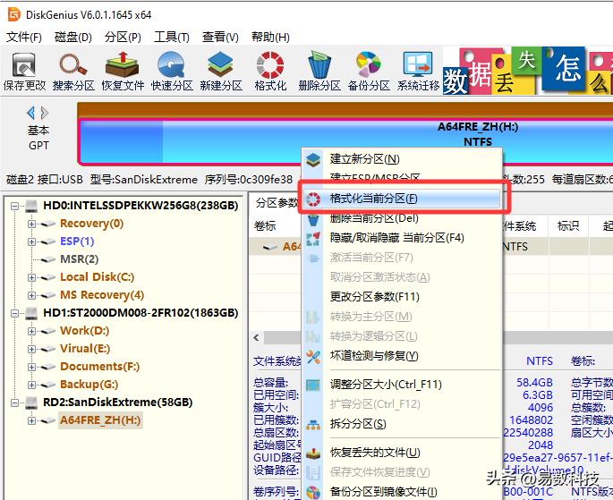
Task: Click the 新建分区 toolbar icon
Action: click(221, 71)
